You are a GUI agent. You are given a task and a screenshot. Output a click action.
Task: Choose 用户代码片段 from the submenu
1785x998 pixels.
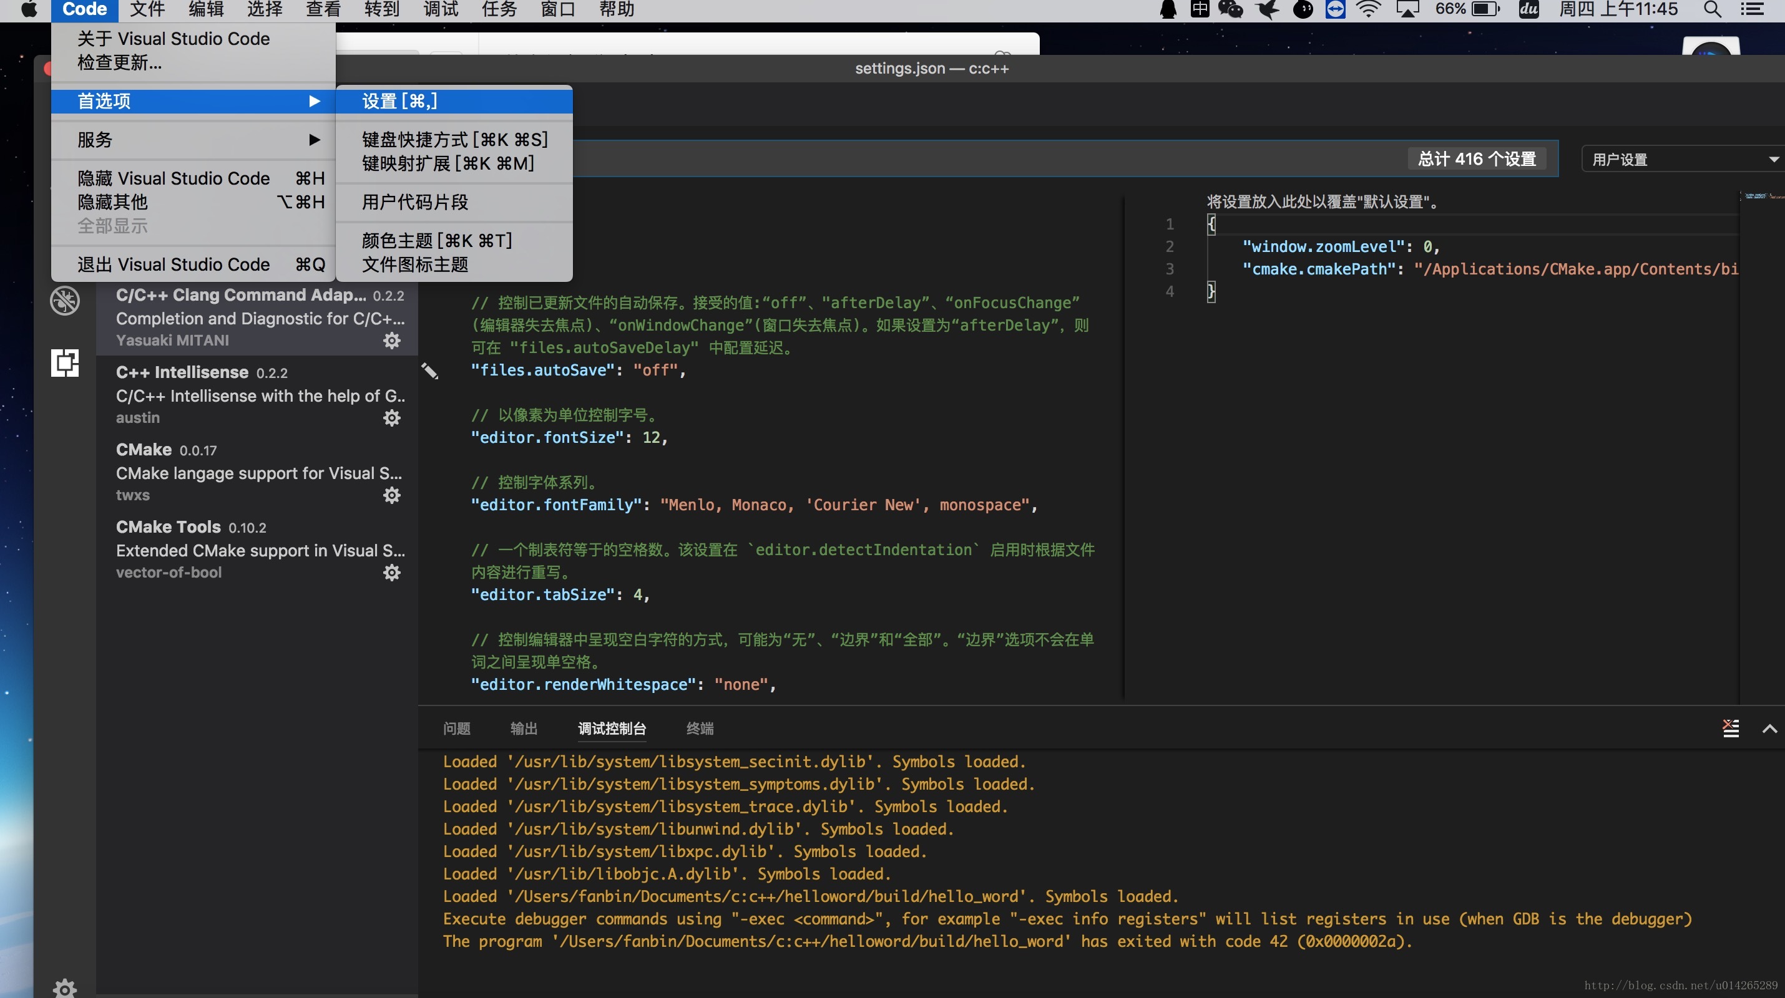tap(454, 202)
